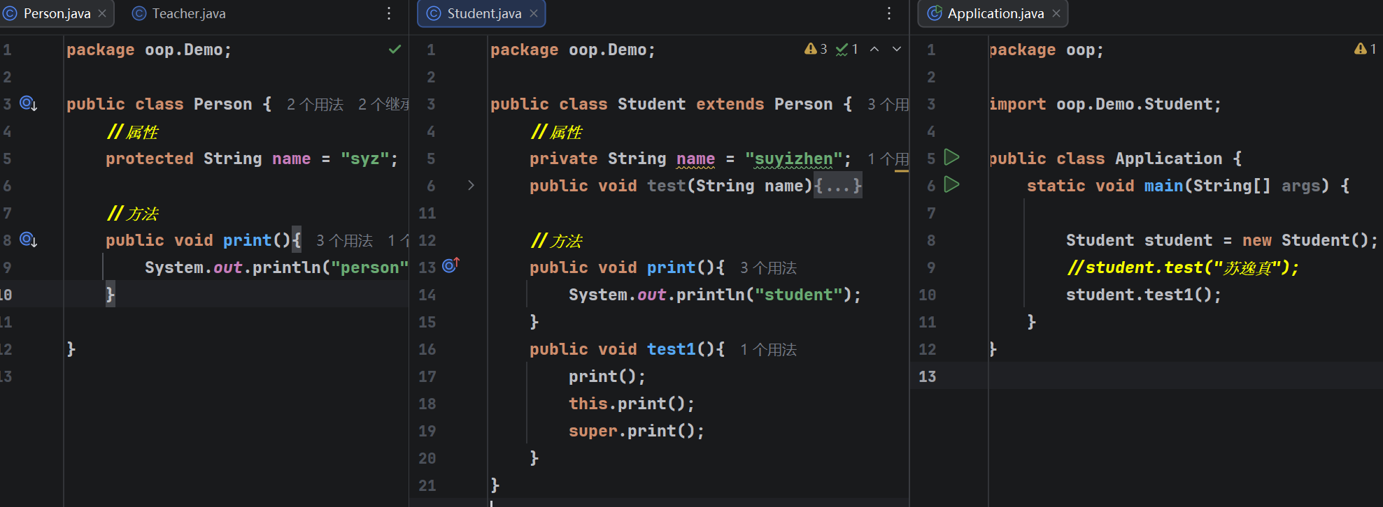Screen dimensions: 1383x507
Task: Click the main method name in Application.java
Action: [1163, 186]
